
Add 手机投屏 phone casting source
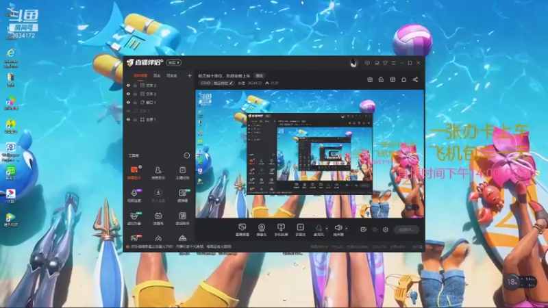coord(281,230)
